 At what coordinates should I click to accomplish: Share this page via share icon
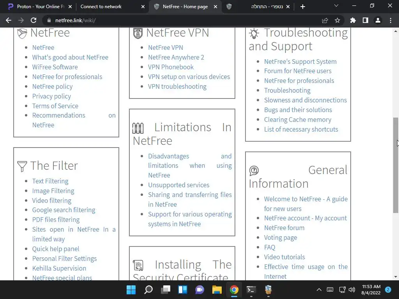coord(325,20)
